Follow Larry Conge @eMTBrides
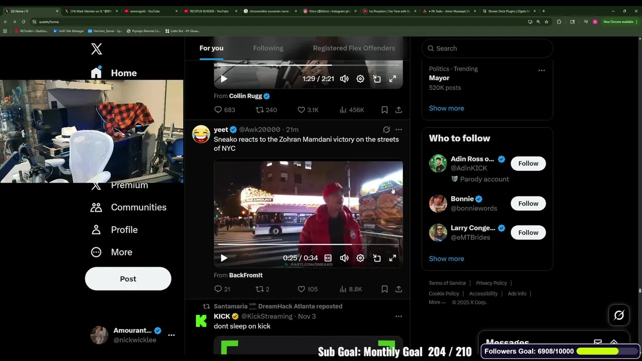The height and width of the screenshot is (361, 642). coord(528,233)
